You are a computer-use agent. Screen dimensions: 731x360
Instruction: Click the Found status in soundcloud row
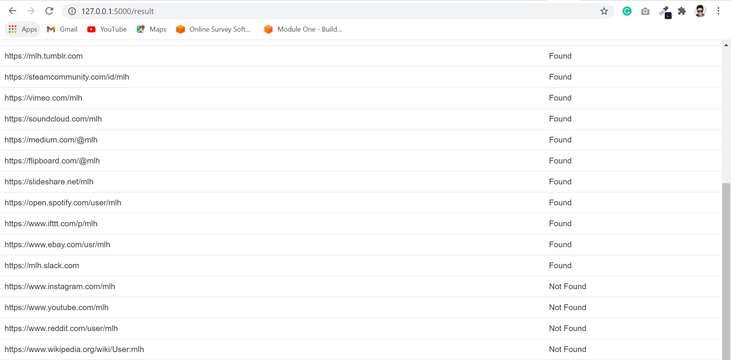560,119
